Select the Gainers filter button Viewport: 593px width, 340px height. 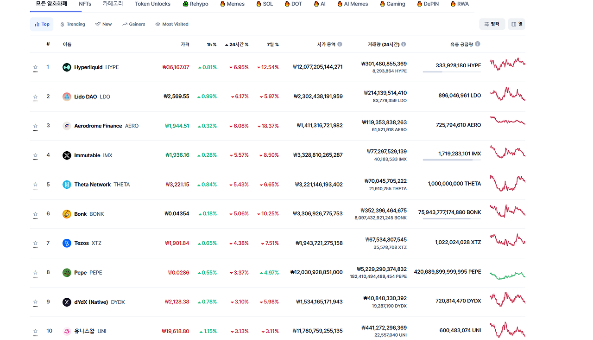click(x=134, y=24)
